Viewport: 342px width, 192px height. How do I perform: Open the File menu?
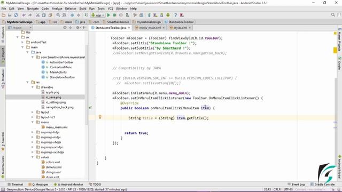4,9
